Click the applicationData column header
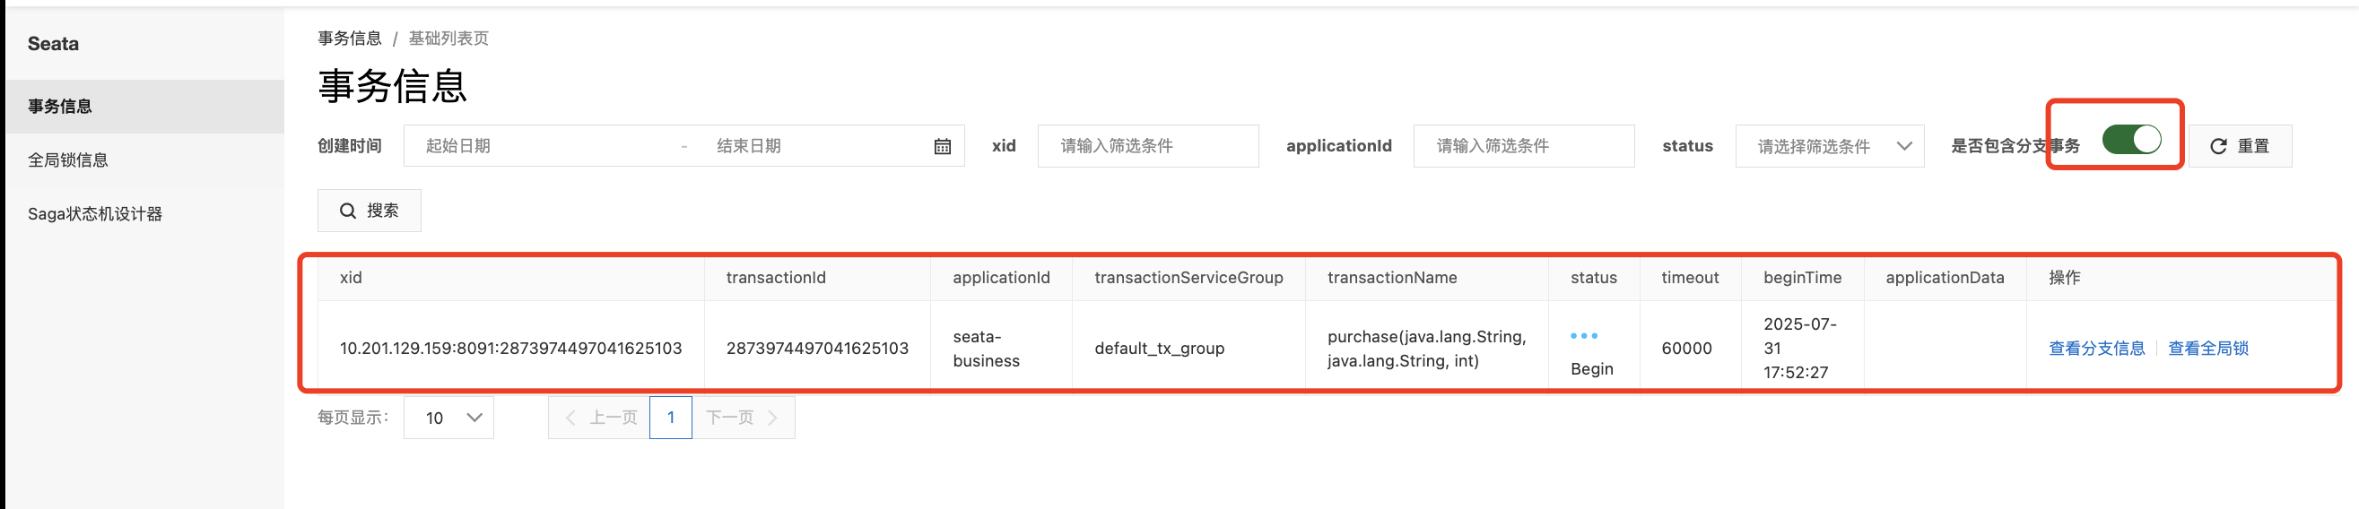This screenshot has height=509, width=2359. coord(1945,279)
